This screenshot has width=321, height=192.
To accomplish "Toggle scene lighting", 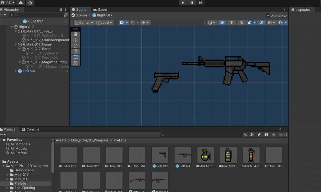I will point(232,23).
